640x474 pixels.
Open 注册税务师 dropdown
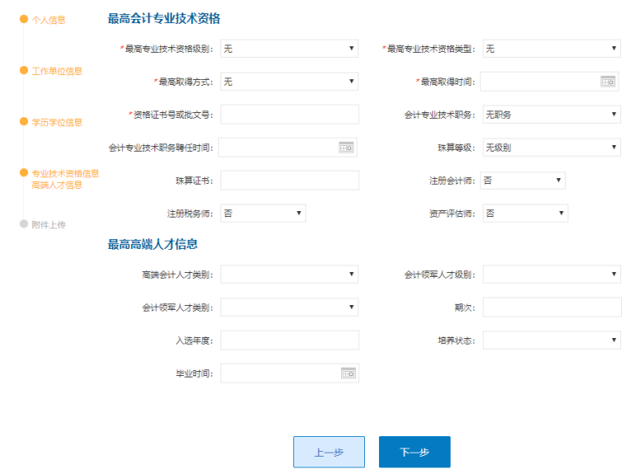point(263,214)
